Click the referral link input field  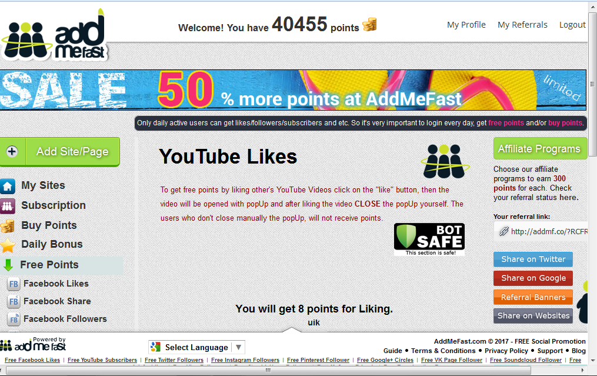pyautogui.click(x=541, y=231)
